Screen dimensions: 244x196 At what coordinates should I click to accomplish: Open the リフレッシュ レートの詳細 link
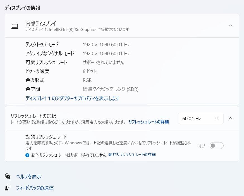pos(148,122)
